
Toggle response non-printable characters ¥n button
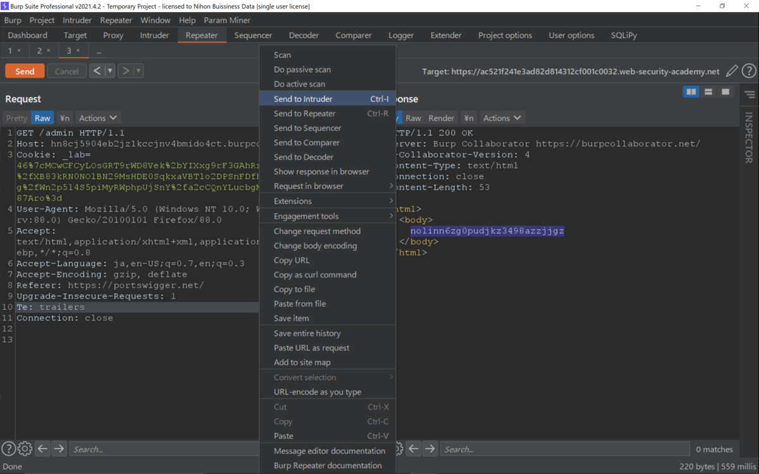click(469, 118)
